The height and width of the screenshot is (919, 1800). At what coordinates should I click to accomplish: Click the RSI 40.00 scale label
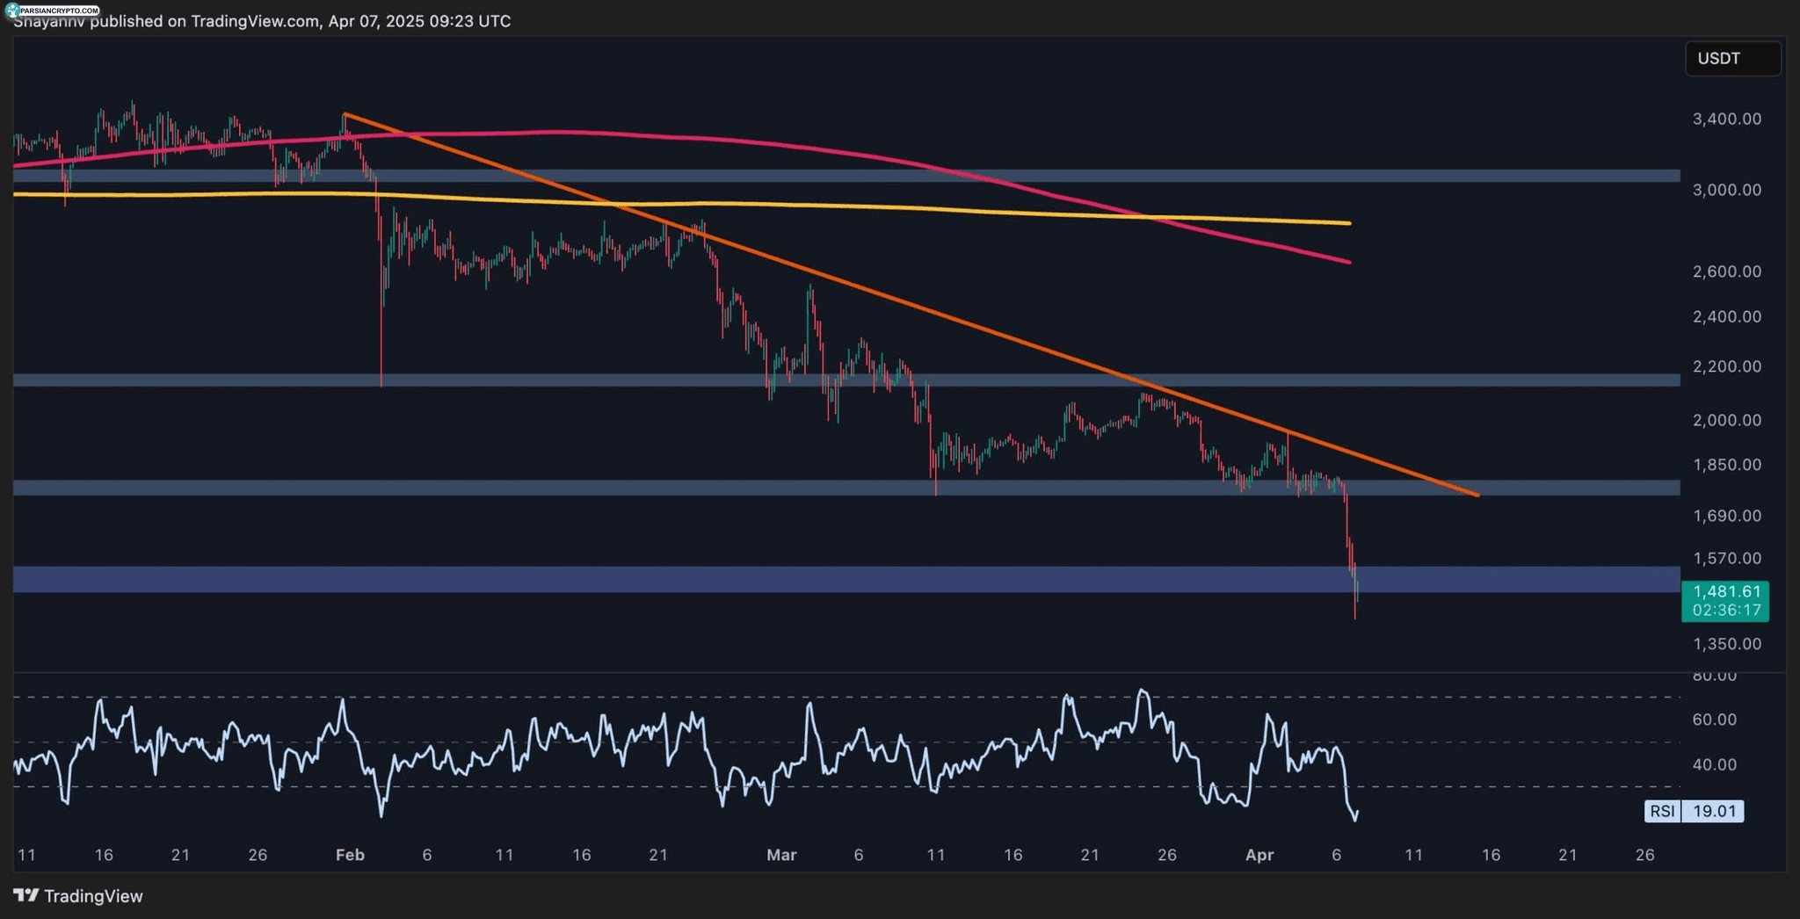(x=1714, y=765)
